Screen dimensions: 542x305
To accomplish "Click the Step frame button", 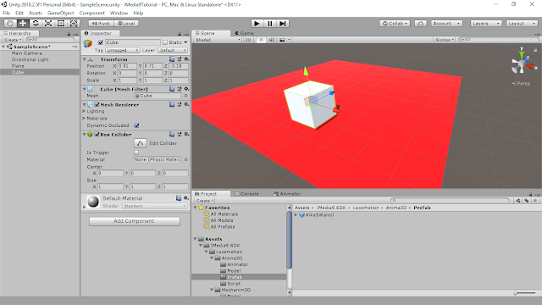I will click(x=283, y=24).
